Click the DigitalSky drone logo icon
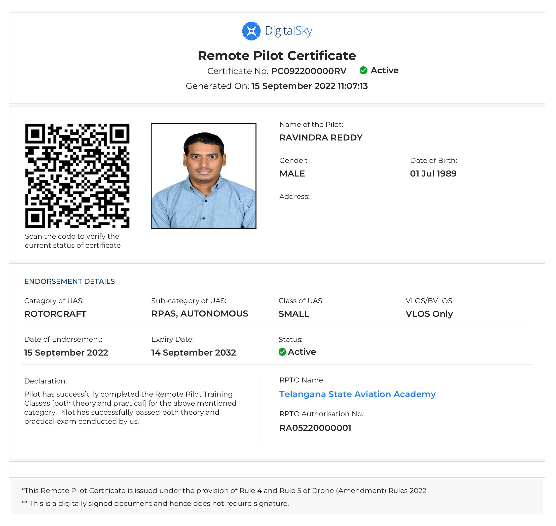 point(251,31)
